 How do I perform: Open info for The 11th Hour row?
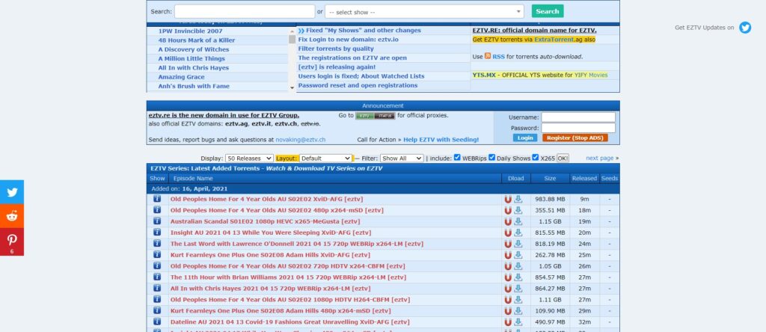[x=157, y=277]
